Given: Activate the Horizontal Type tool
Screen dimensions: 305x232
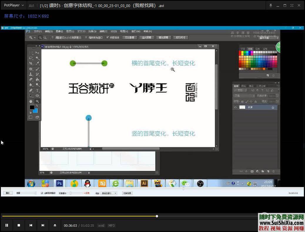Looking at the screenshot, I should tap(37, 90).
